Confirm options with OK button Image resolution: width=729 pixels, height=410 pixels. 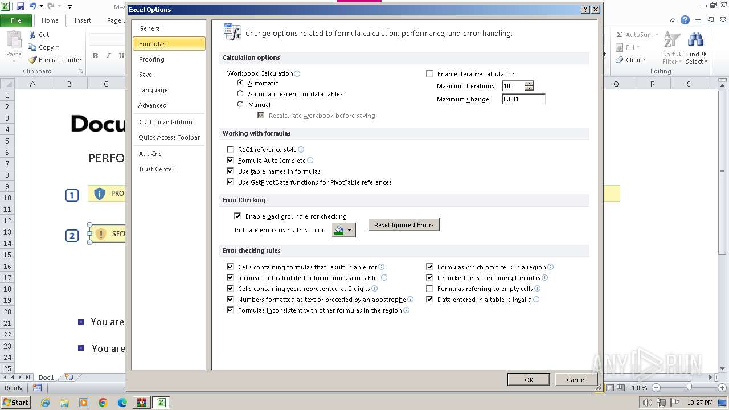[x=529, y=380]
